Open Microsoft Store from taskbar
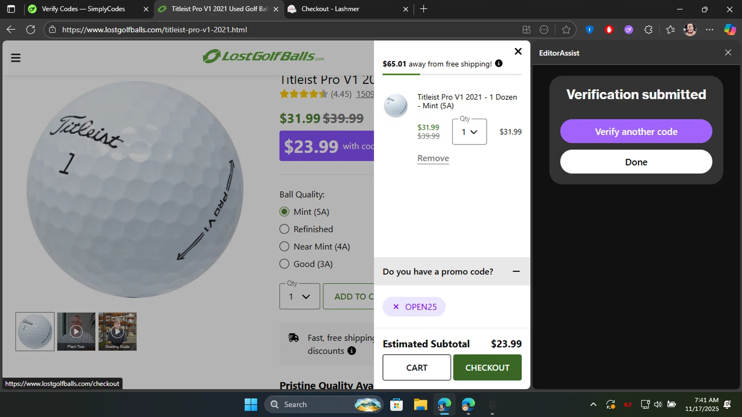Screen dimensions: 742x417 click(x=396, y=405)
